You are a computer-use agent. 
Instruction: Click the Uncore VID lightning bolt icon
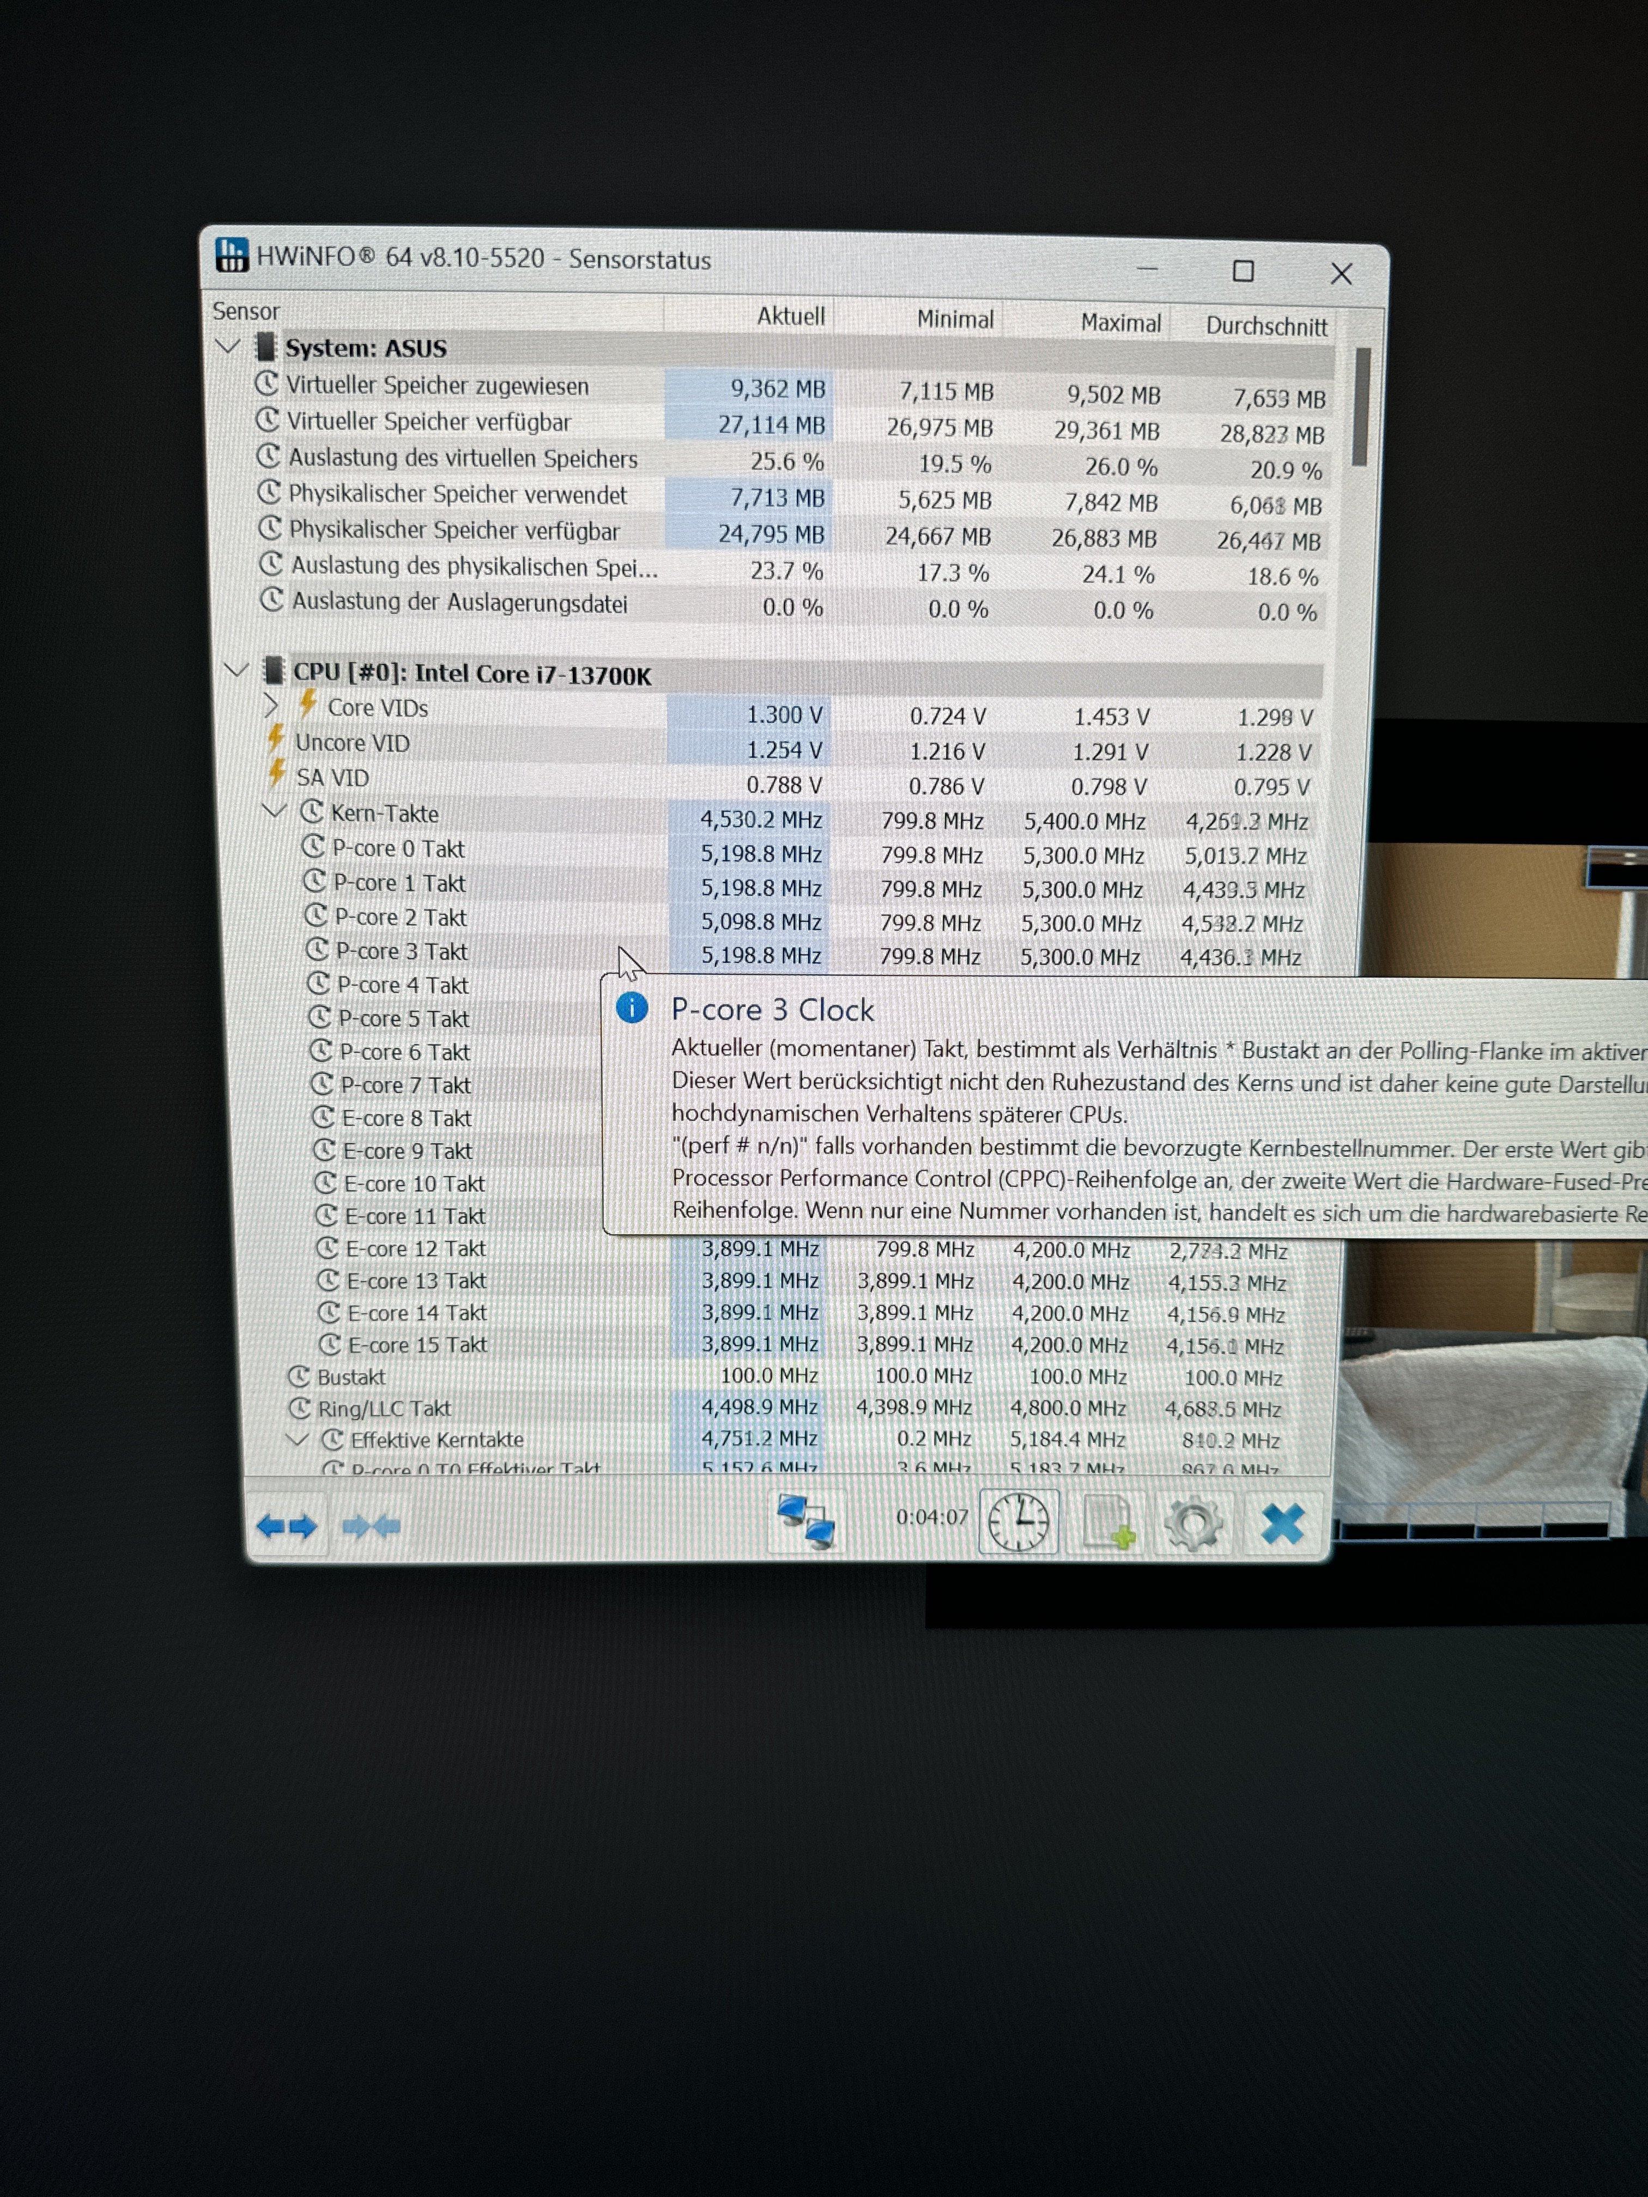pos(276,739)
